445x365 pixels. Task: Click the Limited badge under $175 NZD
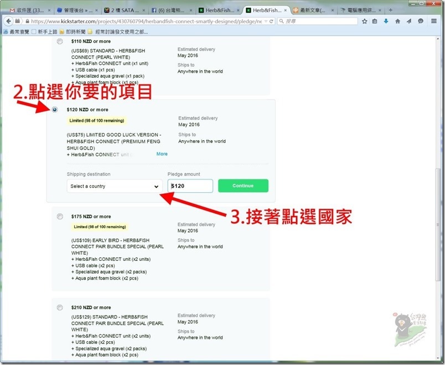[100, 227]
